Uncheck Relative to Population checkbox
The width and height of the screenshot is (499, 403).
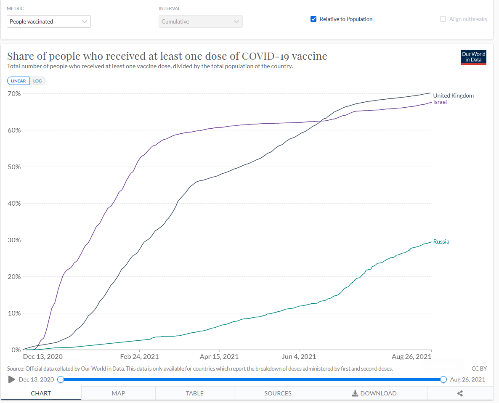313,19
